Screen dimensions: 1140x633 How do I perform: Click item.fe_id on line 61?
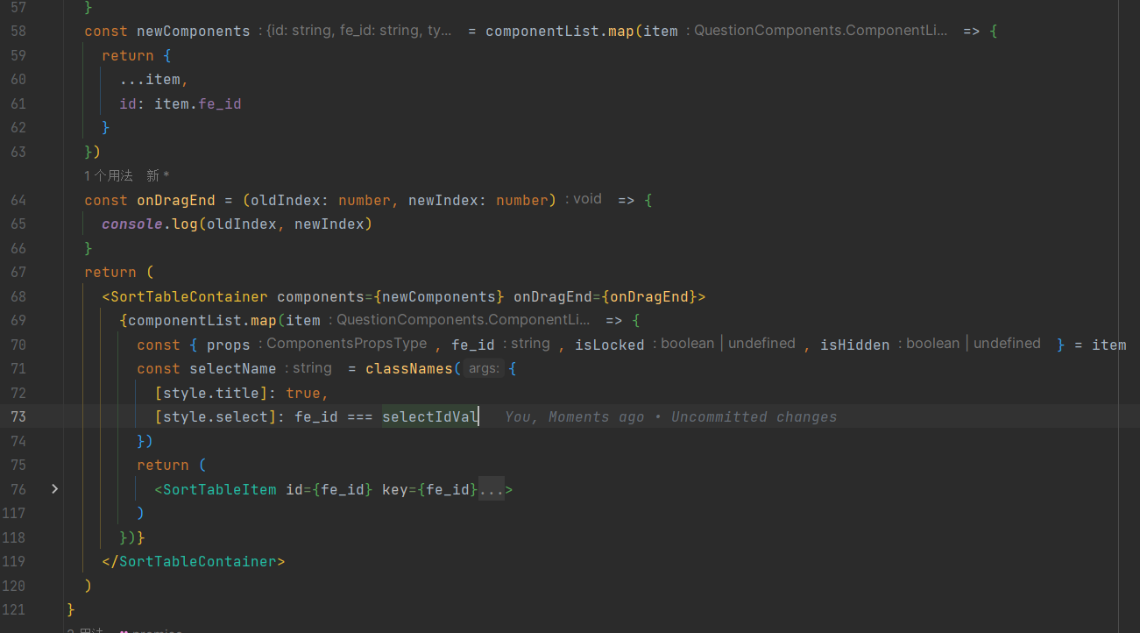pos(198,103)
